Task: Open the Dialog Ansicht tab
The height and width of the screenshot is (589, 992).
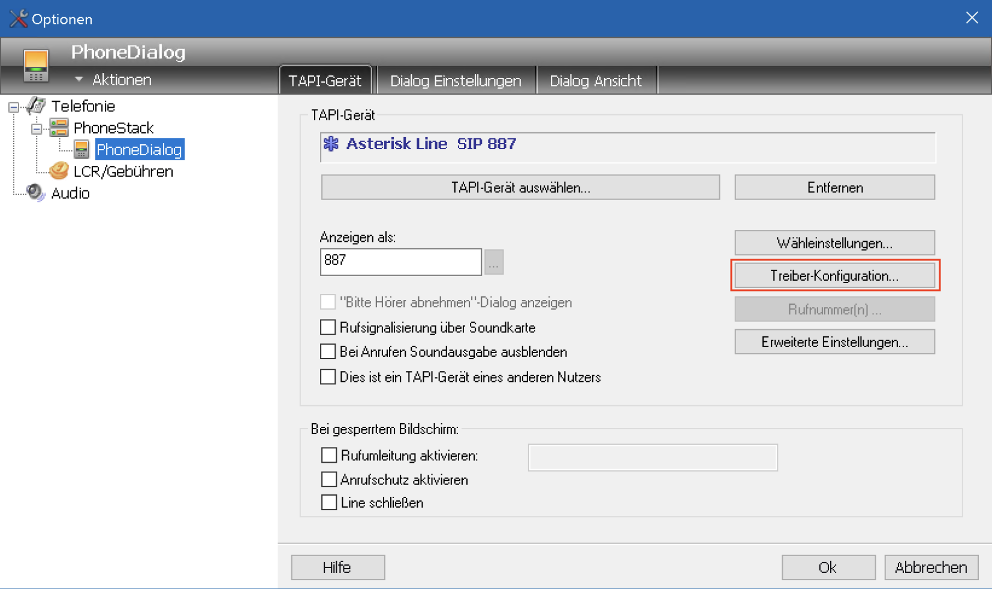Action: 595,81
